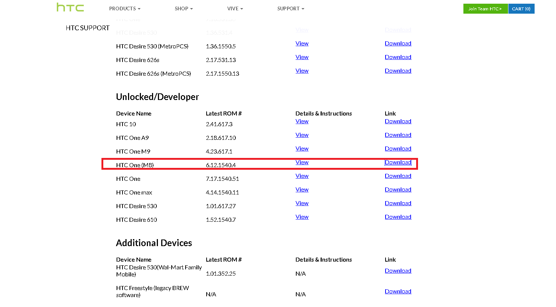Expand the SUPPORT menu

[291, 8]
